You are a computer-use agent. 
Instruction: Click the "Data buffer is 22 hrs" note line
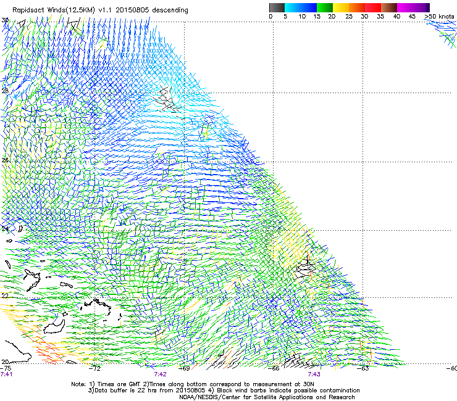click(224, 391)
